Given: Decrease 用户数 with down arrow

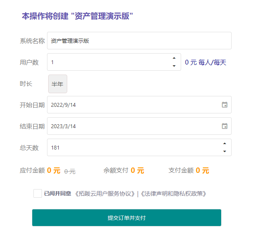Looking at the screenshot, I should click(x=174, y=66).
